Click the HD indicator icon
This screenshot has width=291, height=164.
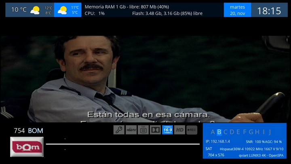pos(179,130)
